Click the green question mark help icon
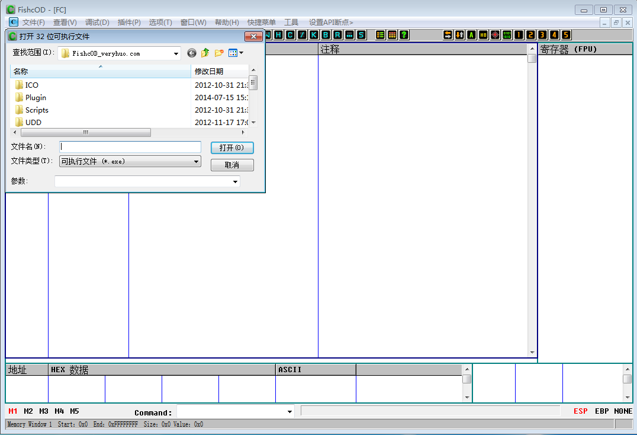The width and height of the screenshot is (637, 435). click(x=404, y=35)
